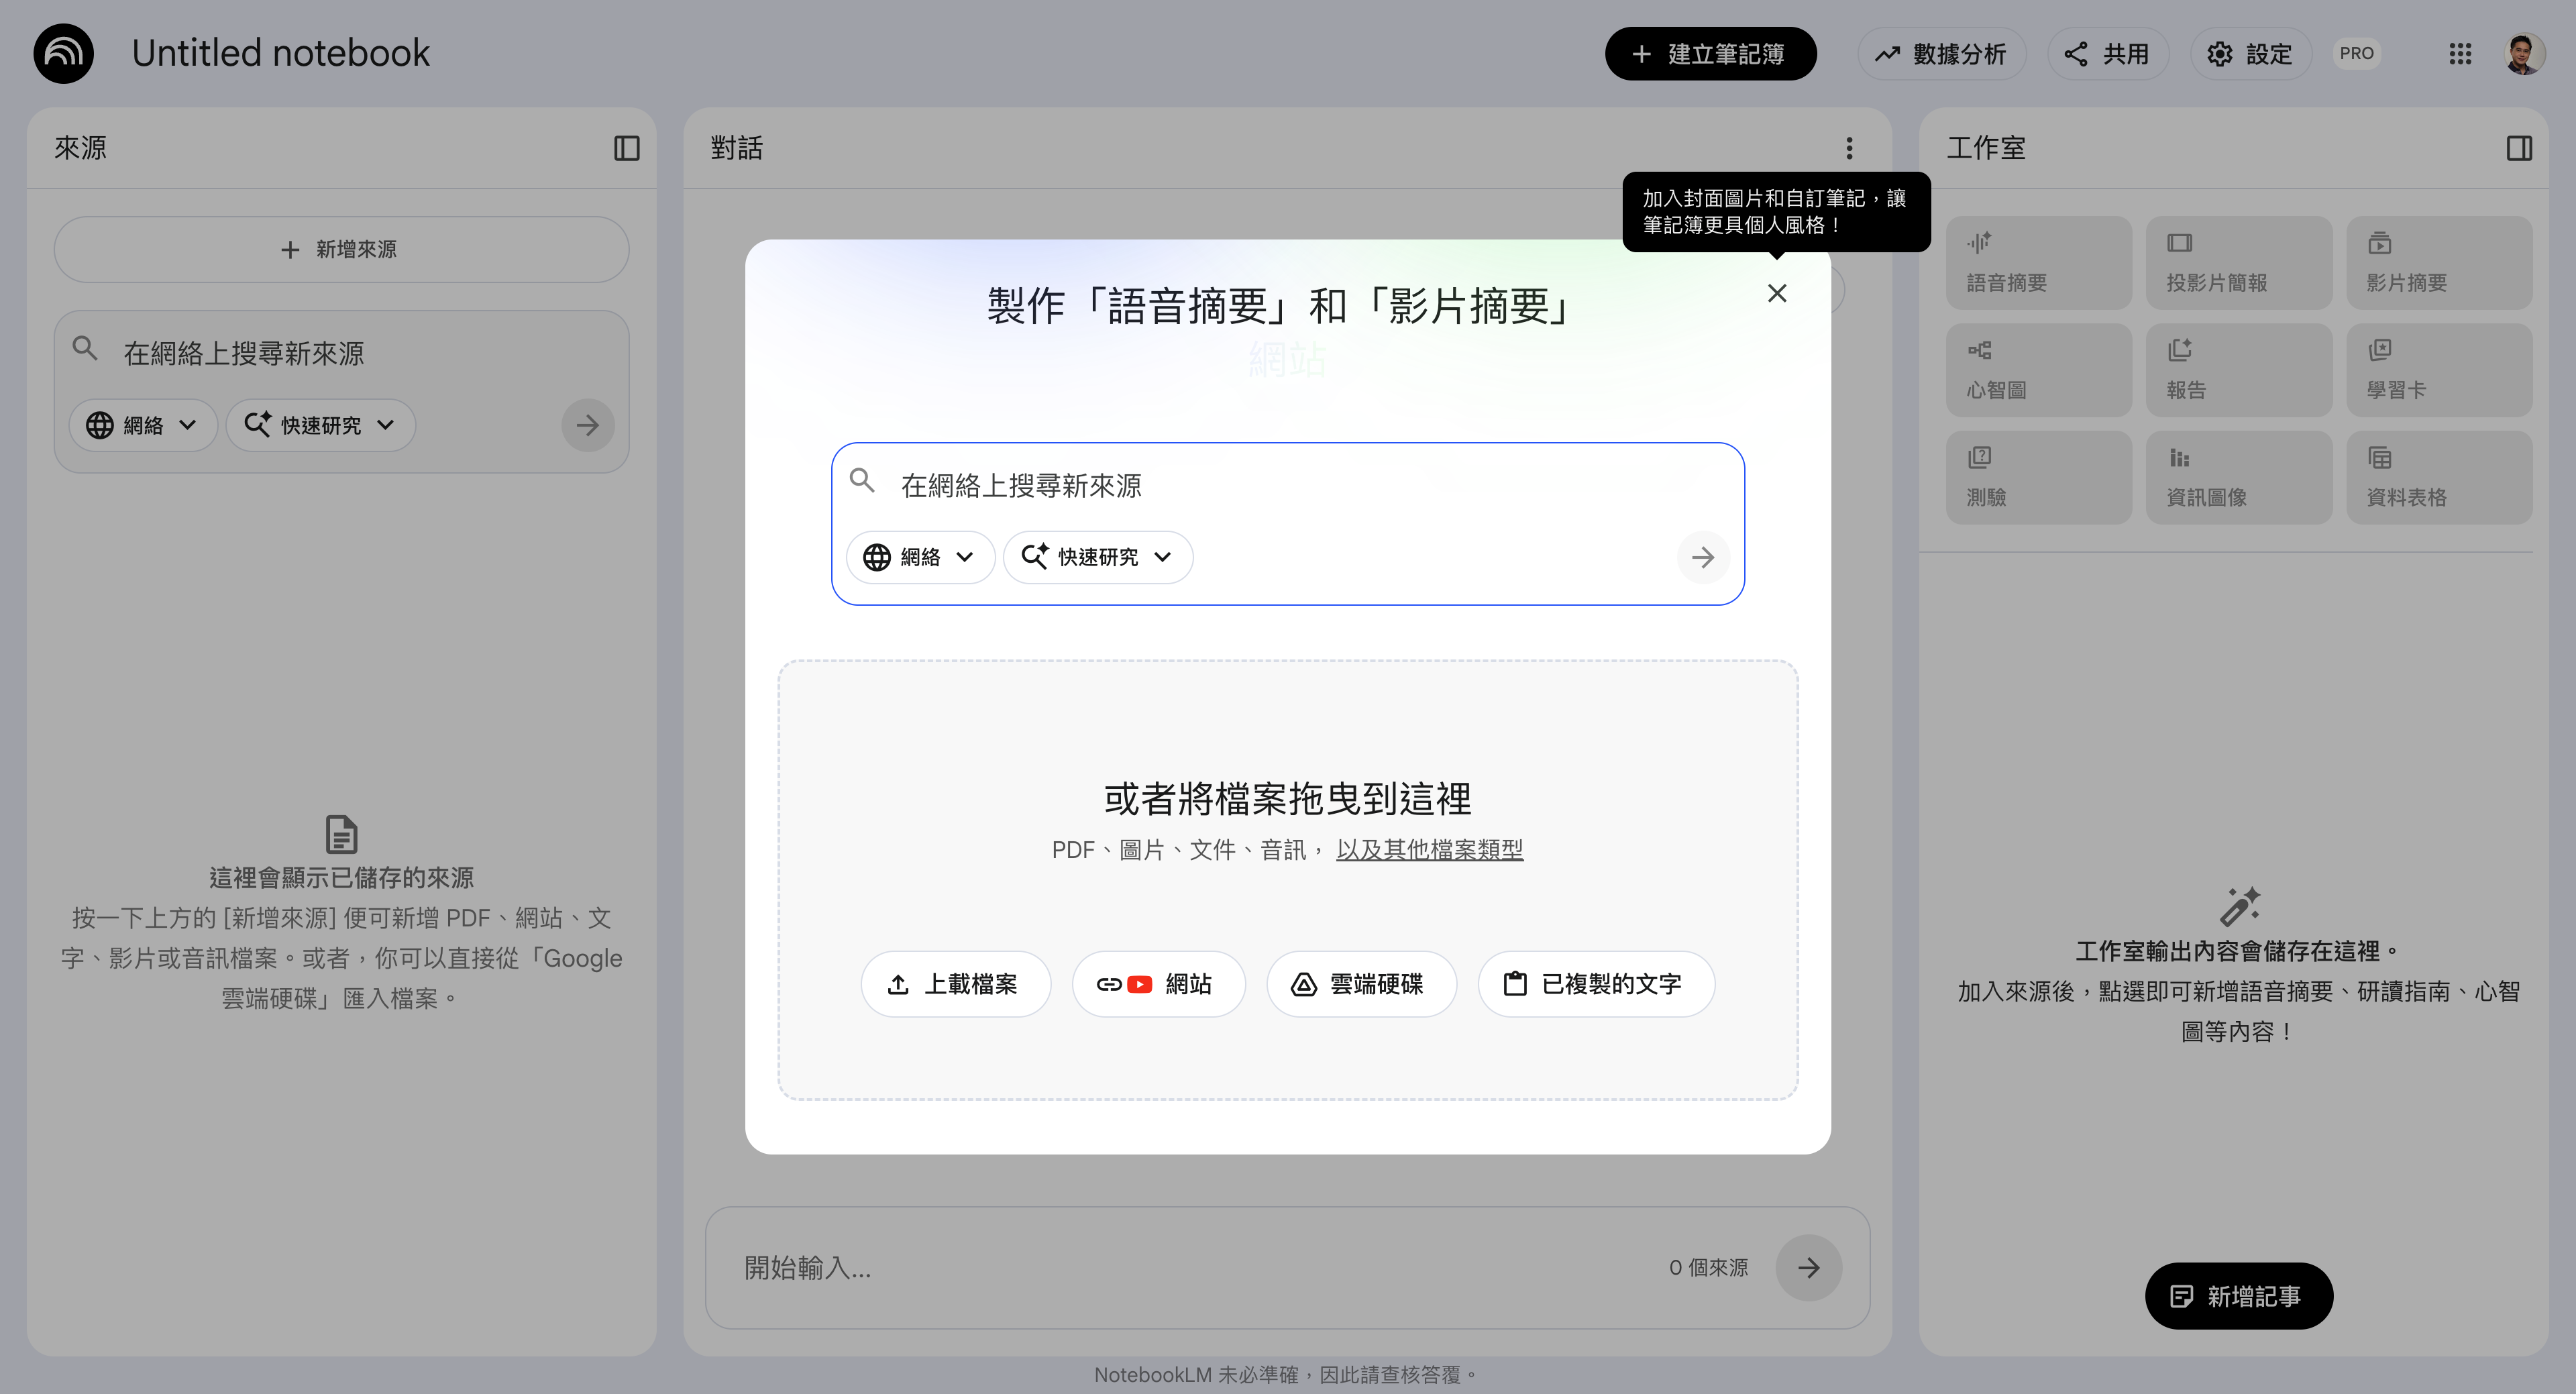Select the 語音摘要 audio overview tool

pyautogui.click(x=2038, y=262)
